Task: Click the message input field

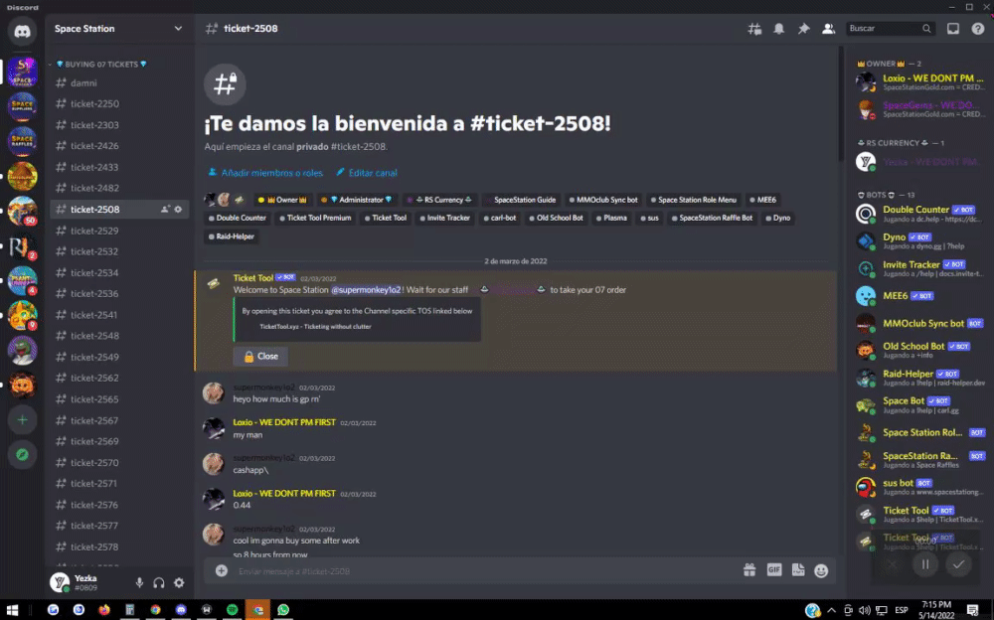Action: pyautogui.click(x=485, y=571)
